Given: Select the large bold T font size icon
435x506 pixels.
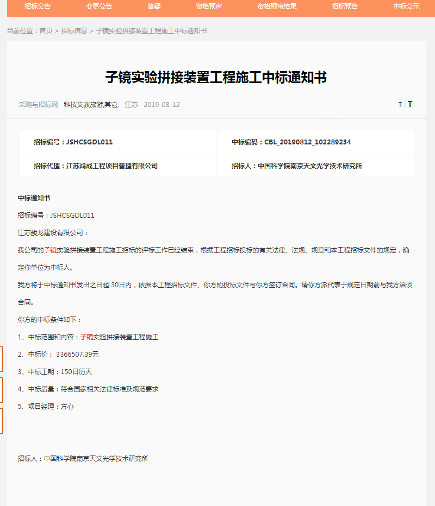Looking at the screenshot, I should point(410,104).
